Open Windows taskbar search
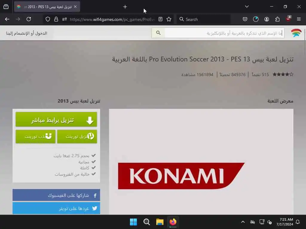Screen dimensions: 306x229 (146, 222)
